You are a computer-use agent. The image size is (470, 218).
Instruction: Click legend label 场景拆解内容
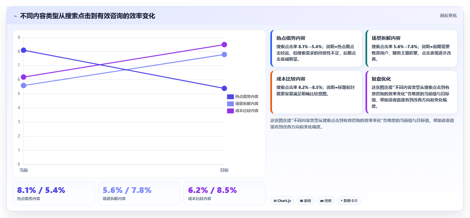pos(247,104)
